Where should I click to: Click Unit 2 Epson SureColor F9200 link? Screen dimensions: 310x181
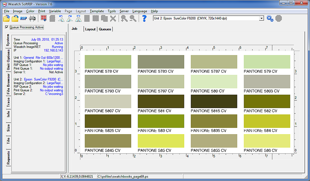point(43,79)
